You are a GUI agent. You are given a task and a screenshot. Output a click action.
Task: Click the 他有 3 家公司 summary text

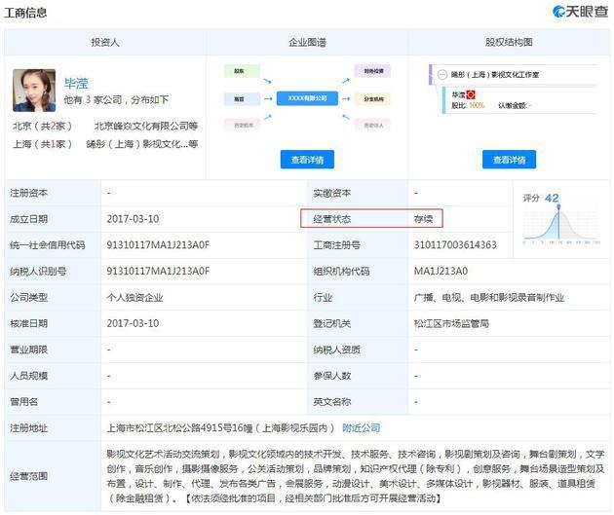point(116,99)
